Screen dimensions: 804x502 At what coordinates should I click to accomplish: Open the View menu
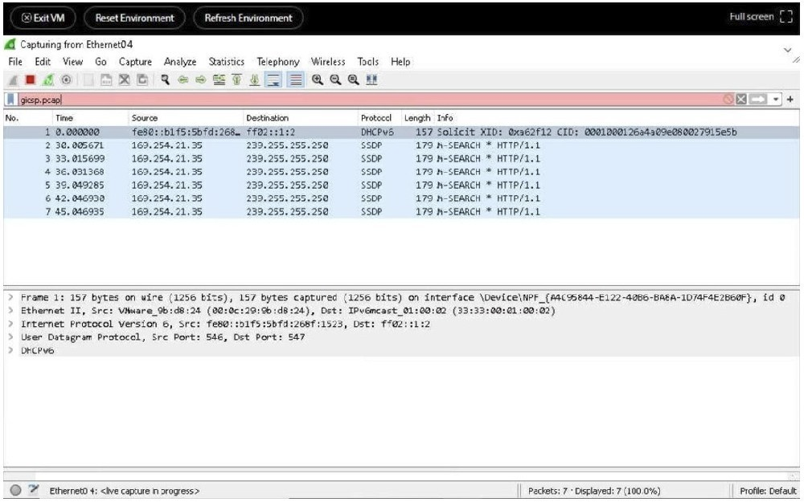[72, 62]
